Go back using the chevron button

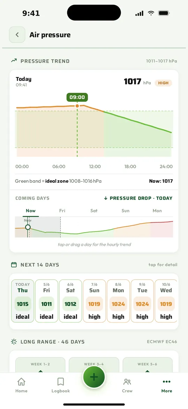[x=17, y=35]
